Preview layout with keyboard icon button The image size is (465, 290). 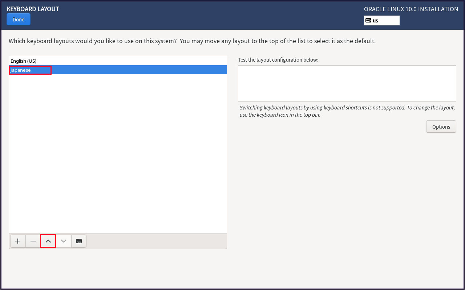(x=79, y=241)
